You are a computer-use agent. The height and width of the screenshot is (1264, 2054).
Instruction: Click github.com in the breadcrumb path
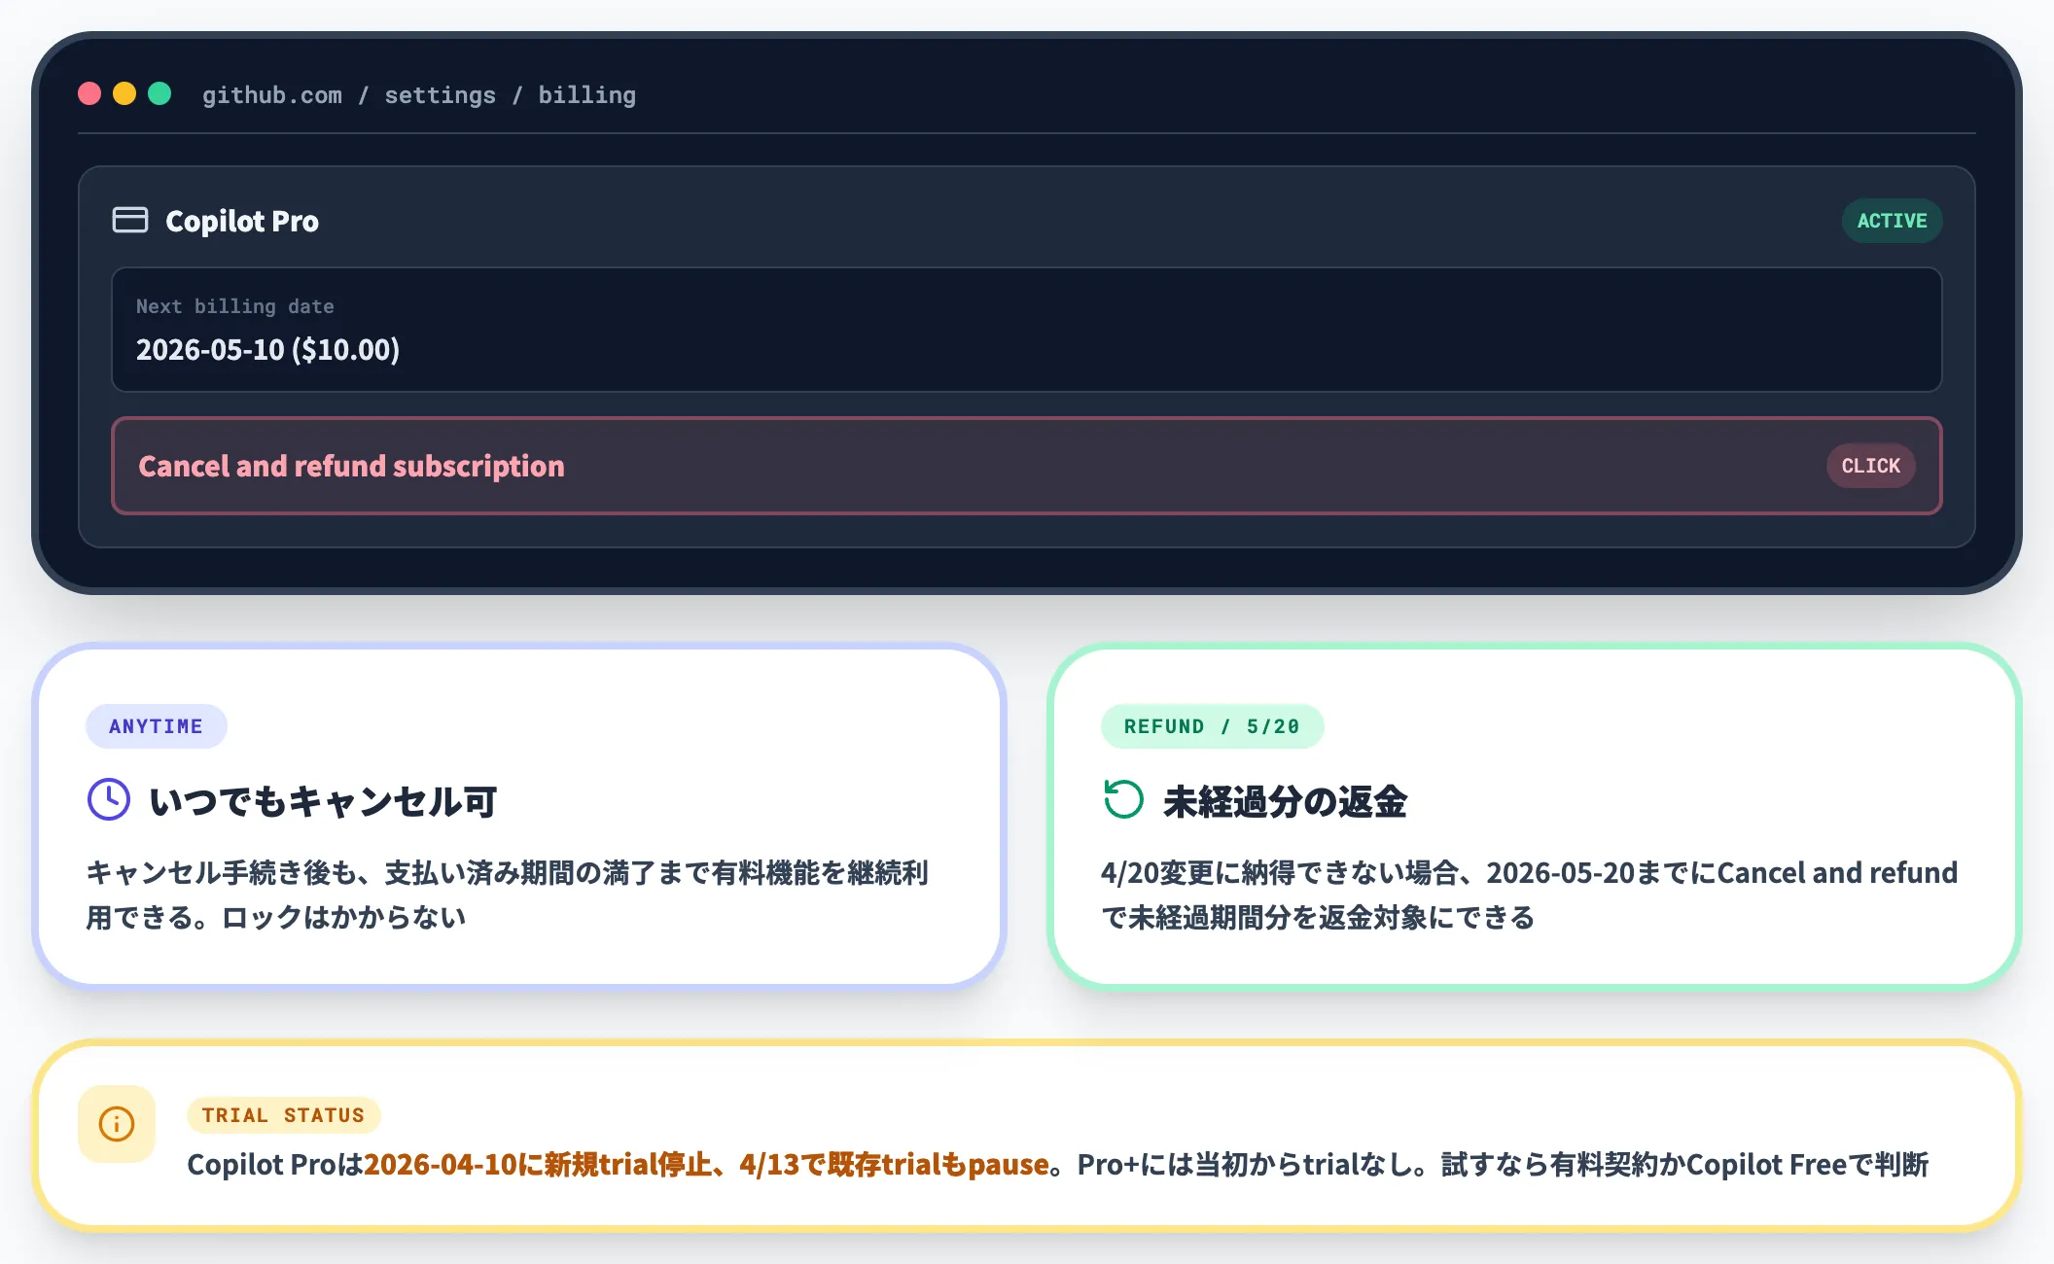(271, 95)
